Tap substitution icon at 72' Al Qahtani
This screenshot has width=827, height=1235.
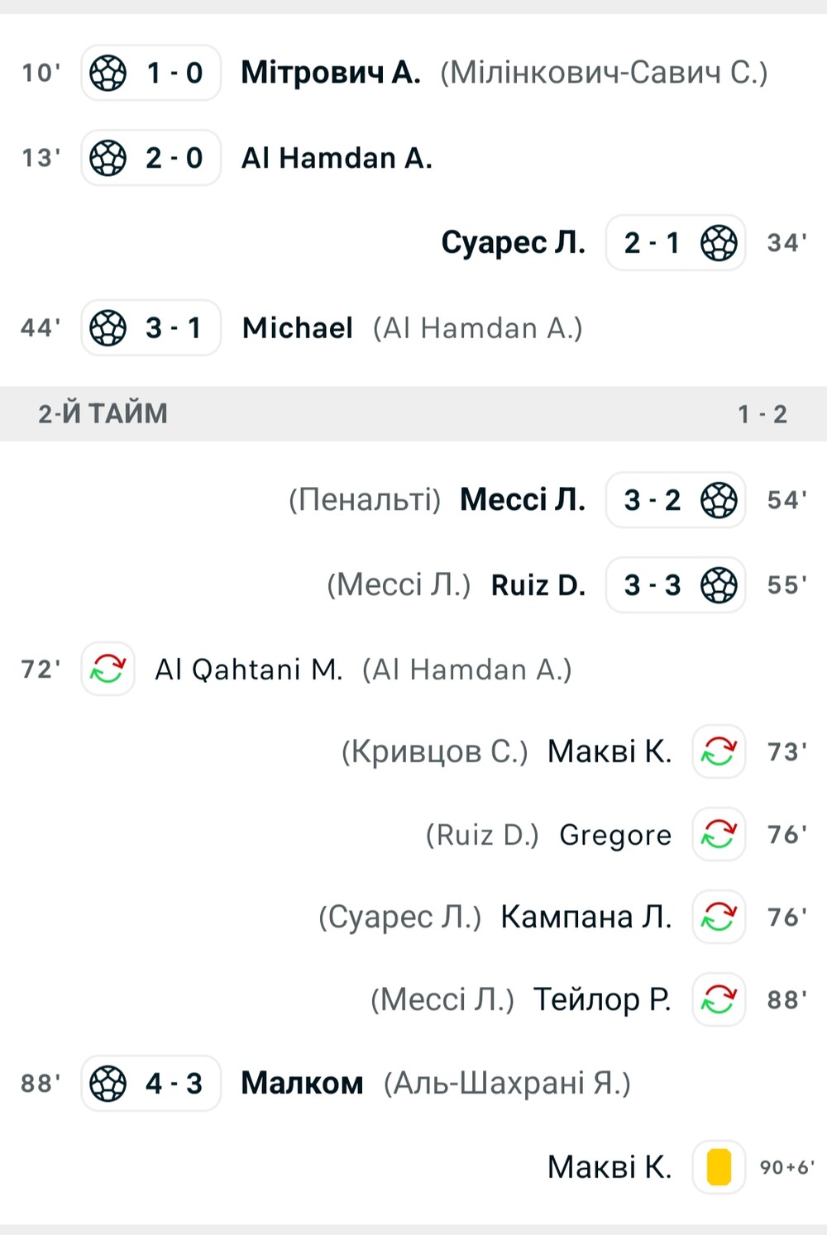(x=108, y=669)
